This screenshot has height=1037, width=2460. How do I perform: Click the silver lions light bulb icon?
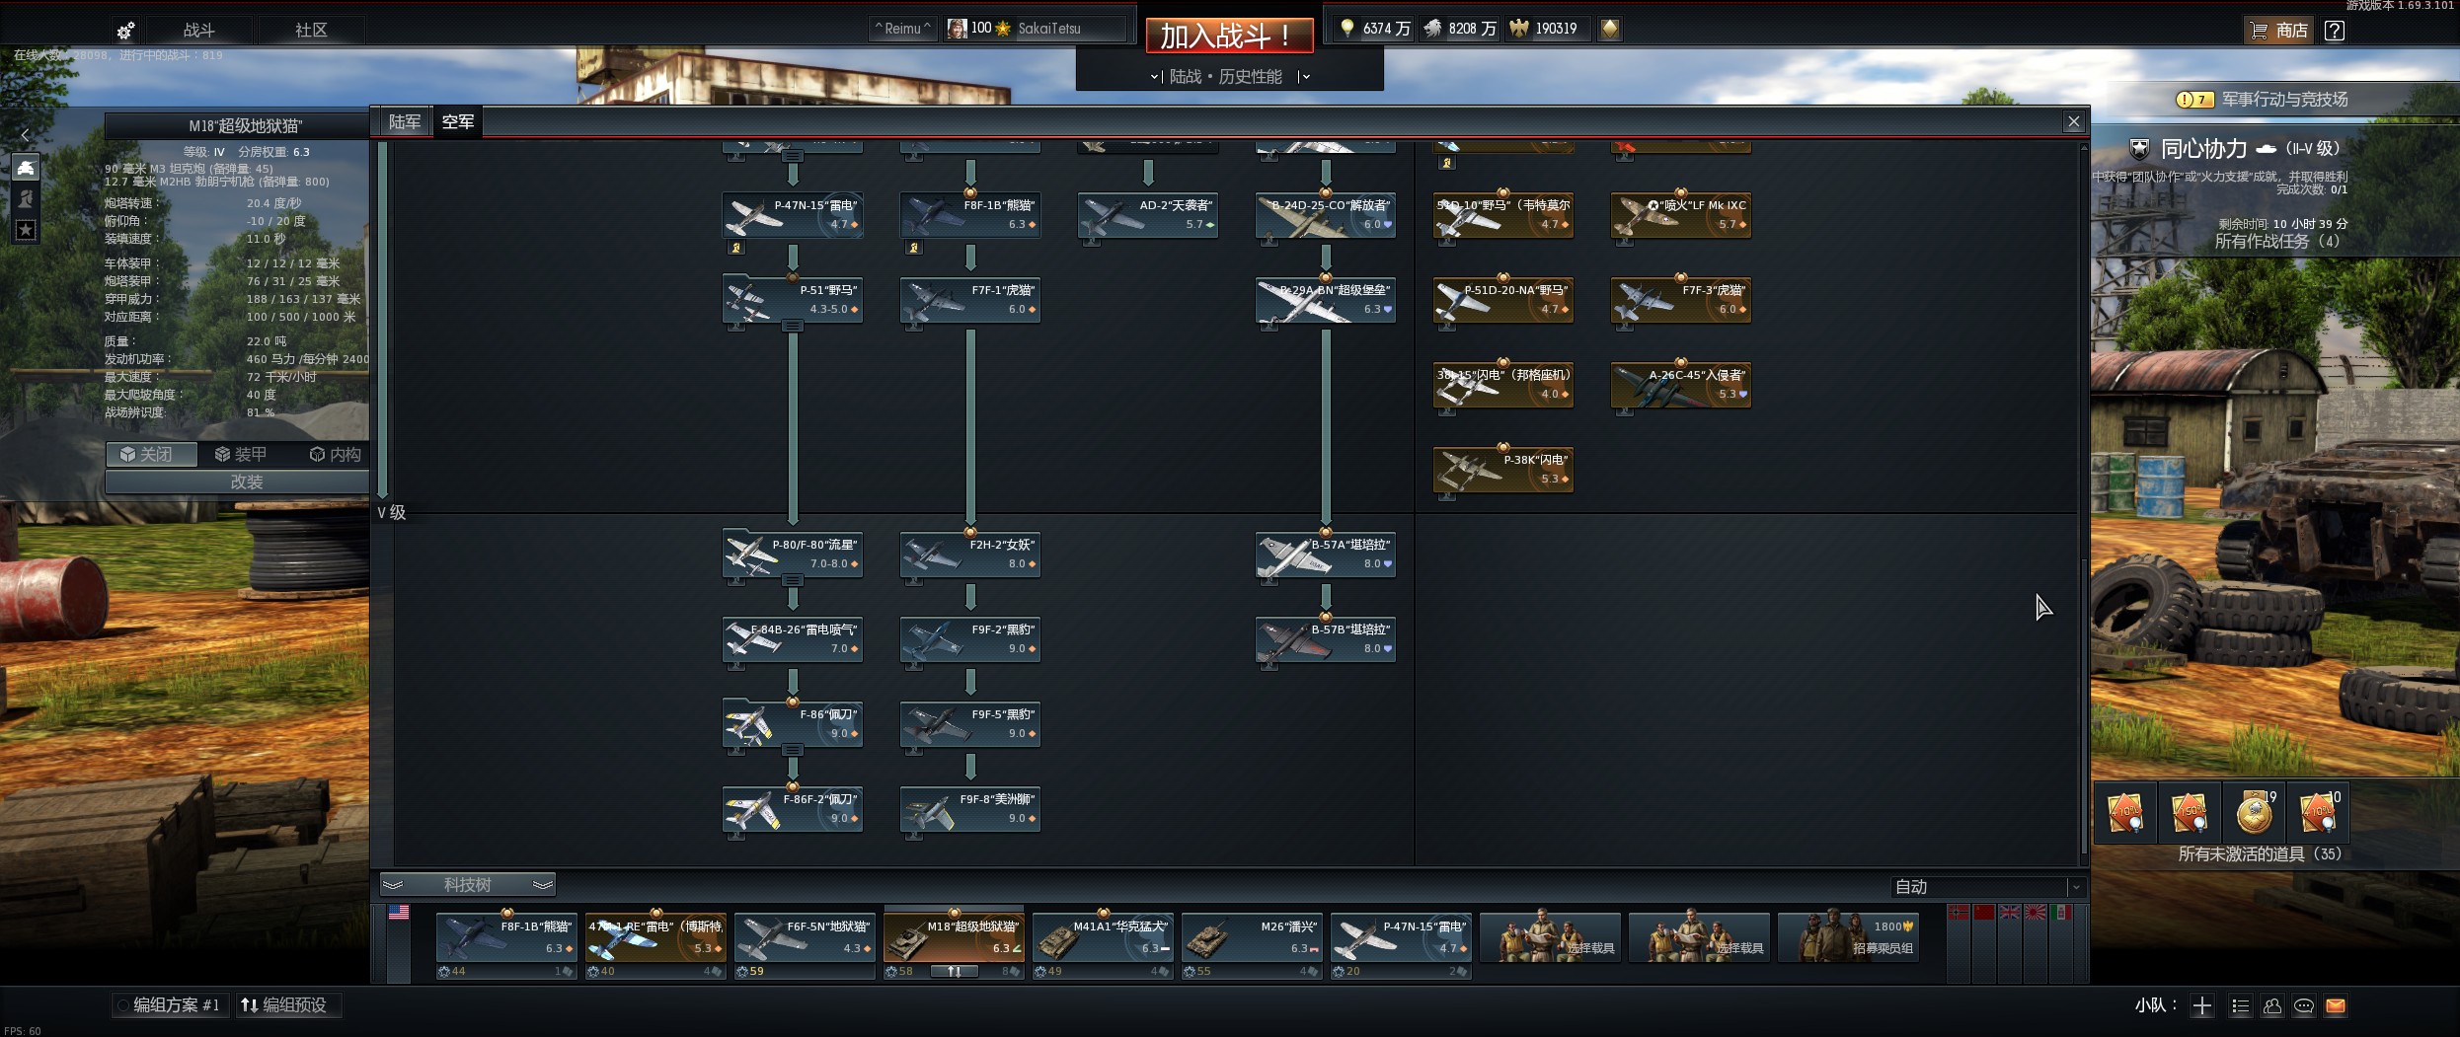(x=1346, y=29)
